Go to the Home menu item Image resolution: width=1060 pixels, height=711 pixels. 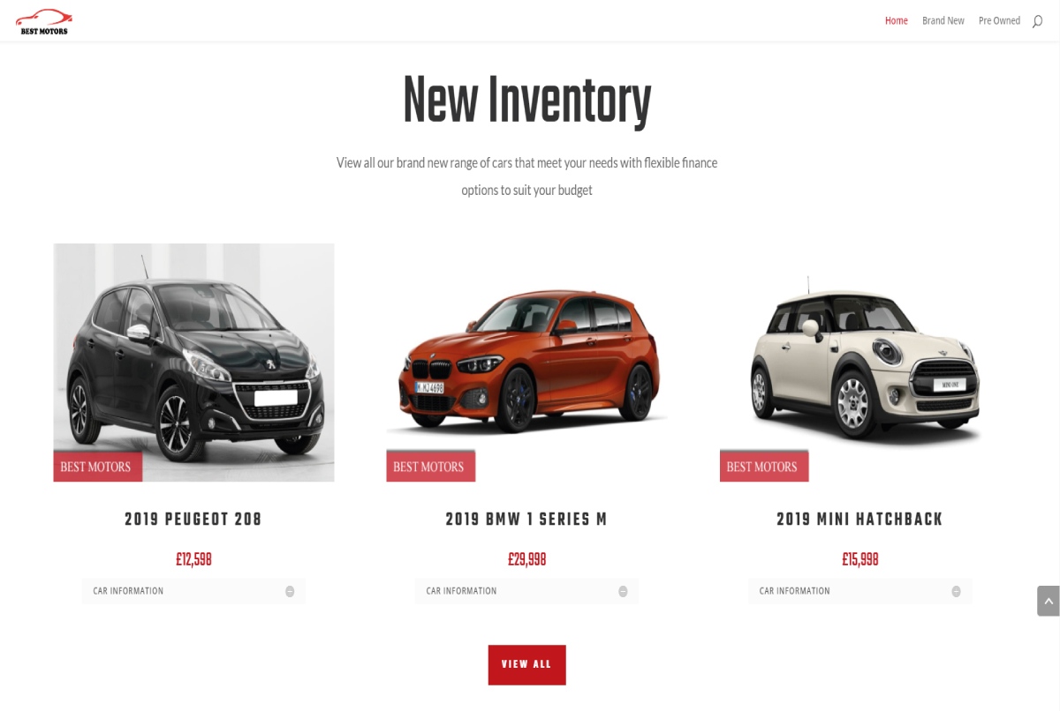[896, 21]
